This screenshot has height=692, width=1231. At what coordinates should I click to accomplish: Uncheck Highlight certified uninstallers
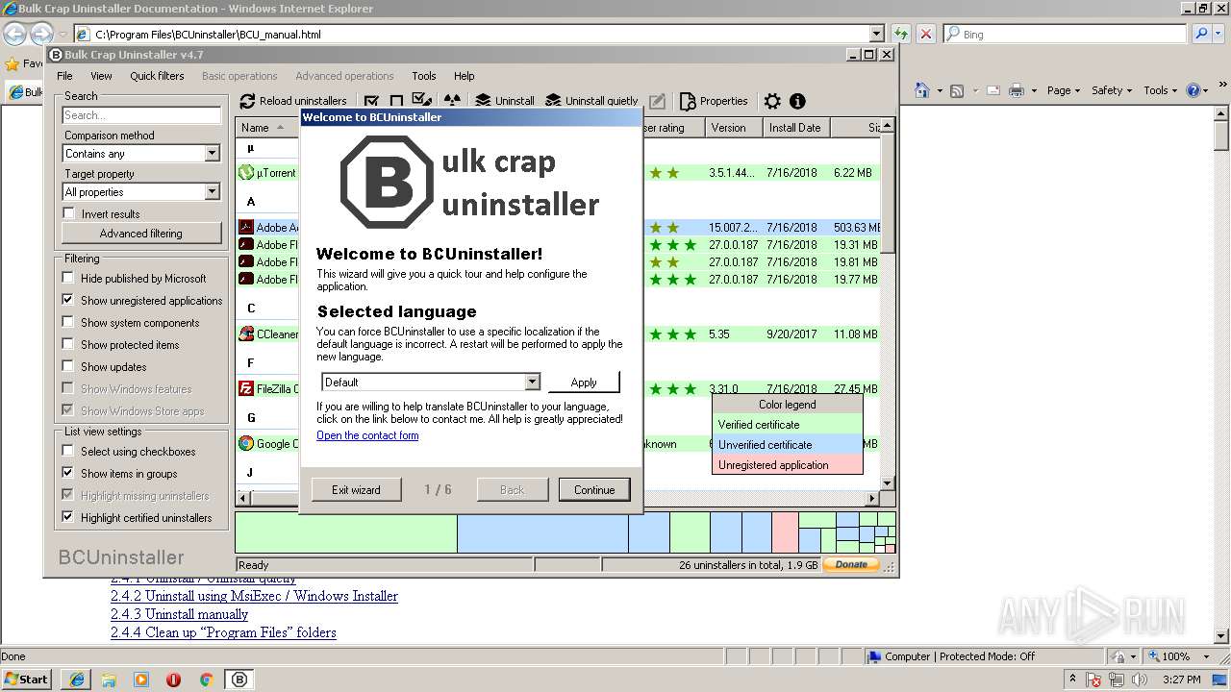click(67, 517)
